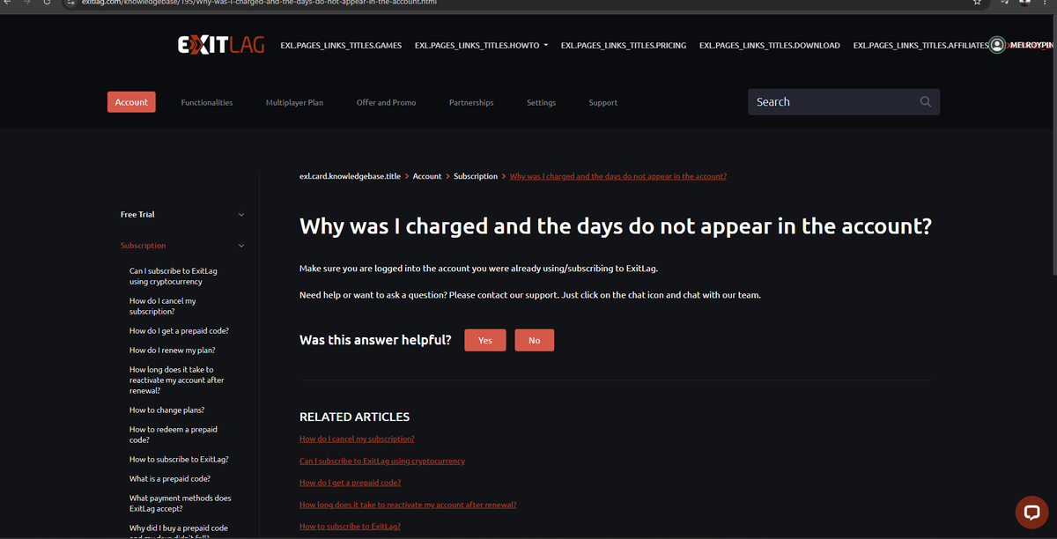Open related article on getting prepaid code

tap(350, 483)
